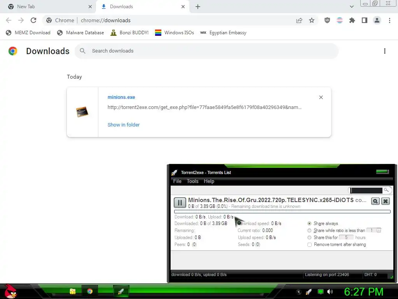Click the Torrent2exe search box
This screenshot has height=299, width=398.
point(366,190)
